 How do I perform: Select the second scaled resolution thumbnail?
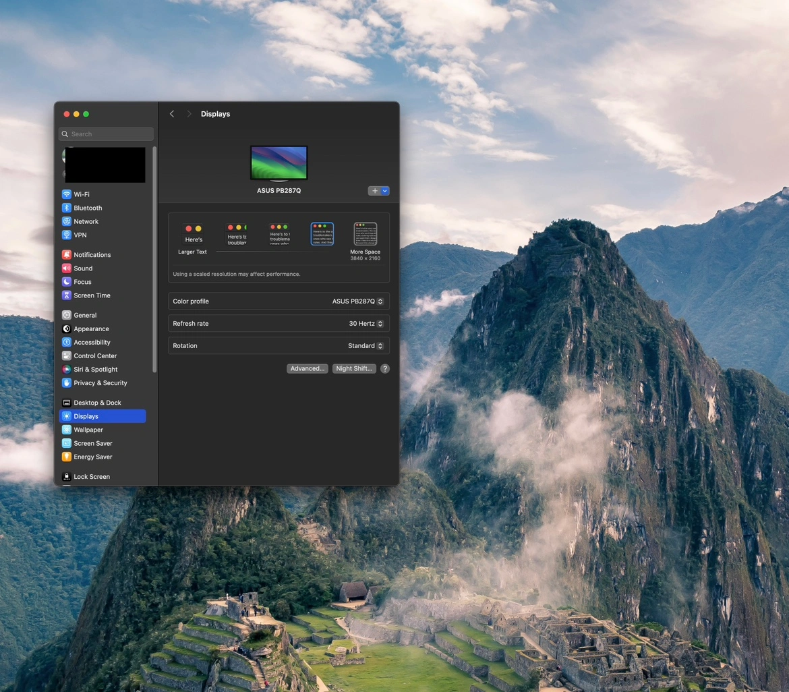(x=236, y=235)
